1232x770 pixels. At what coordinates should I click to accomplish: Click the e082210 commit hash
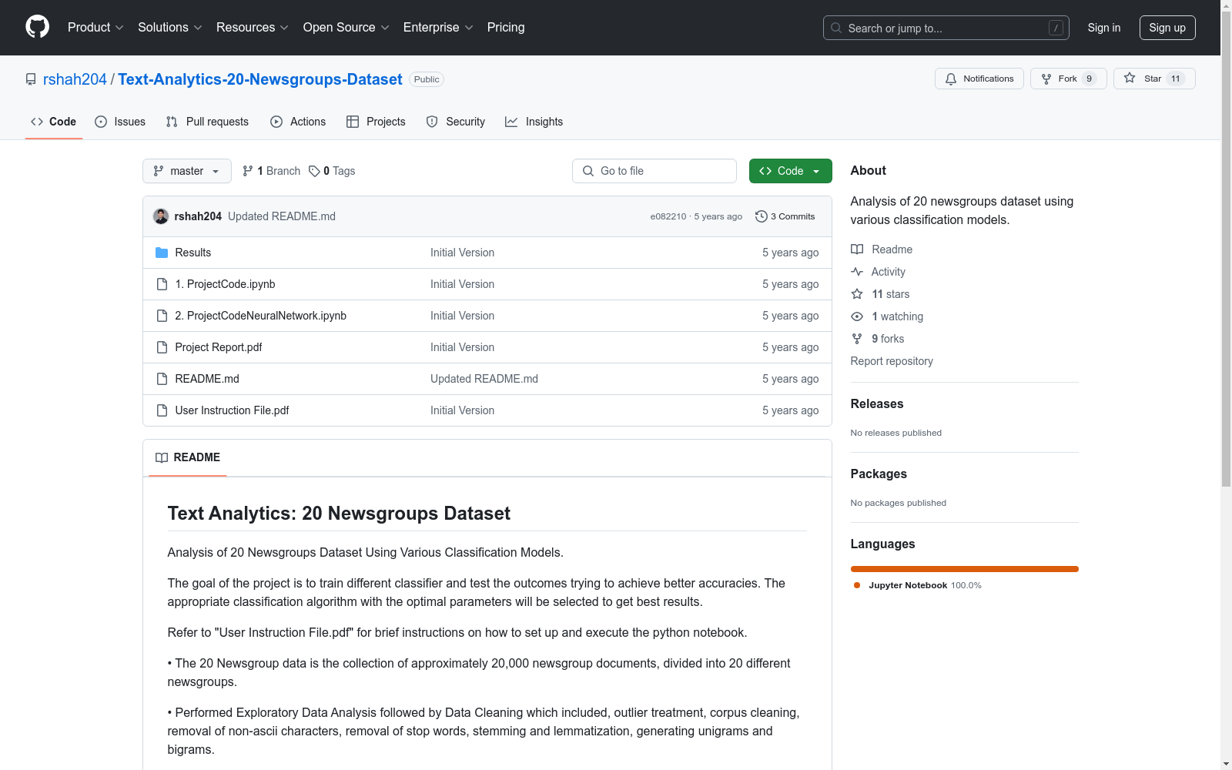(x=668, y=216)
